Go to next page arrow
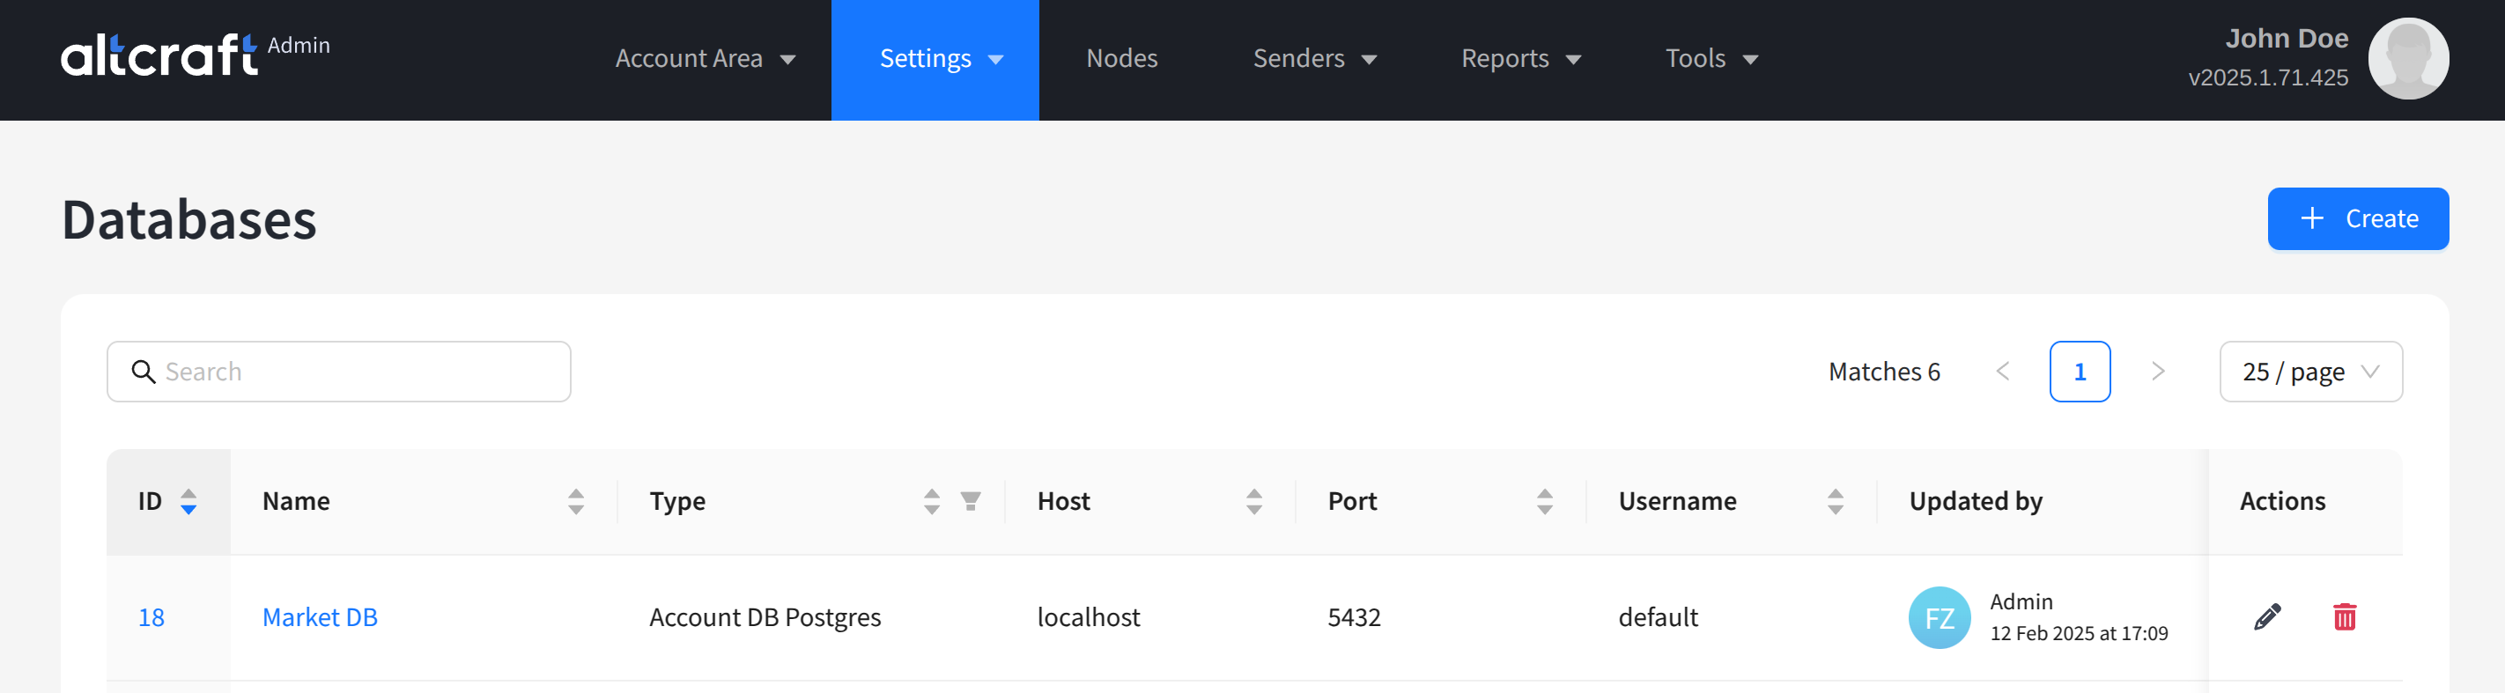 pyautogui.click(x=2158, y=372)
